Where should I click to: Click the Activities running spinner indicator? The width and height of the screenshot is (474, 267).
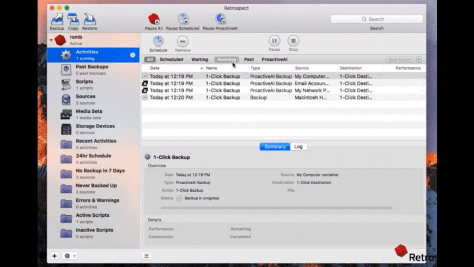(x=132, y=55)
